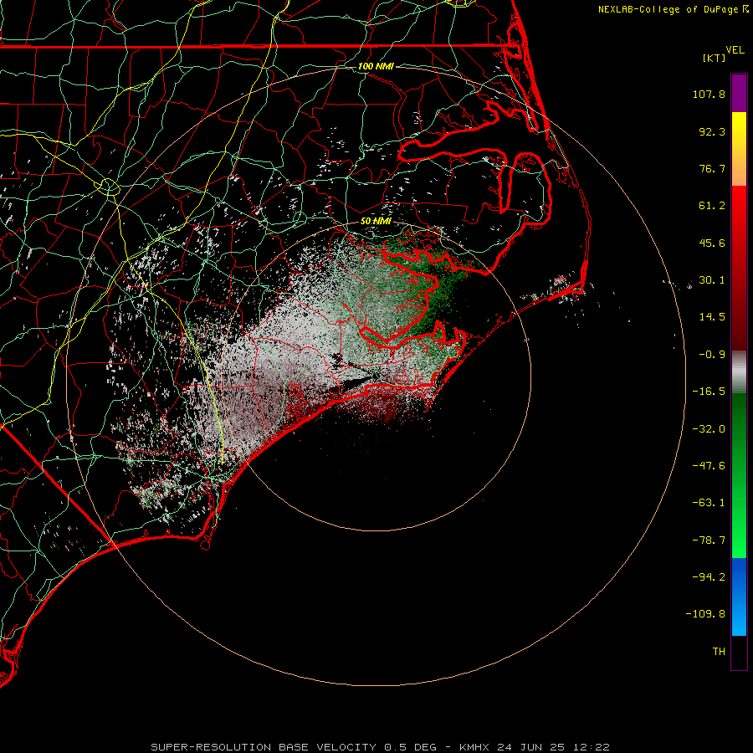Select the -16.5 velocity scale value

tap(709, 392)
